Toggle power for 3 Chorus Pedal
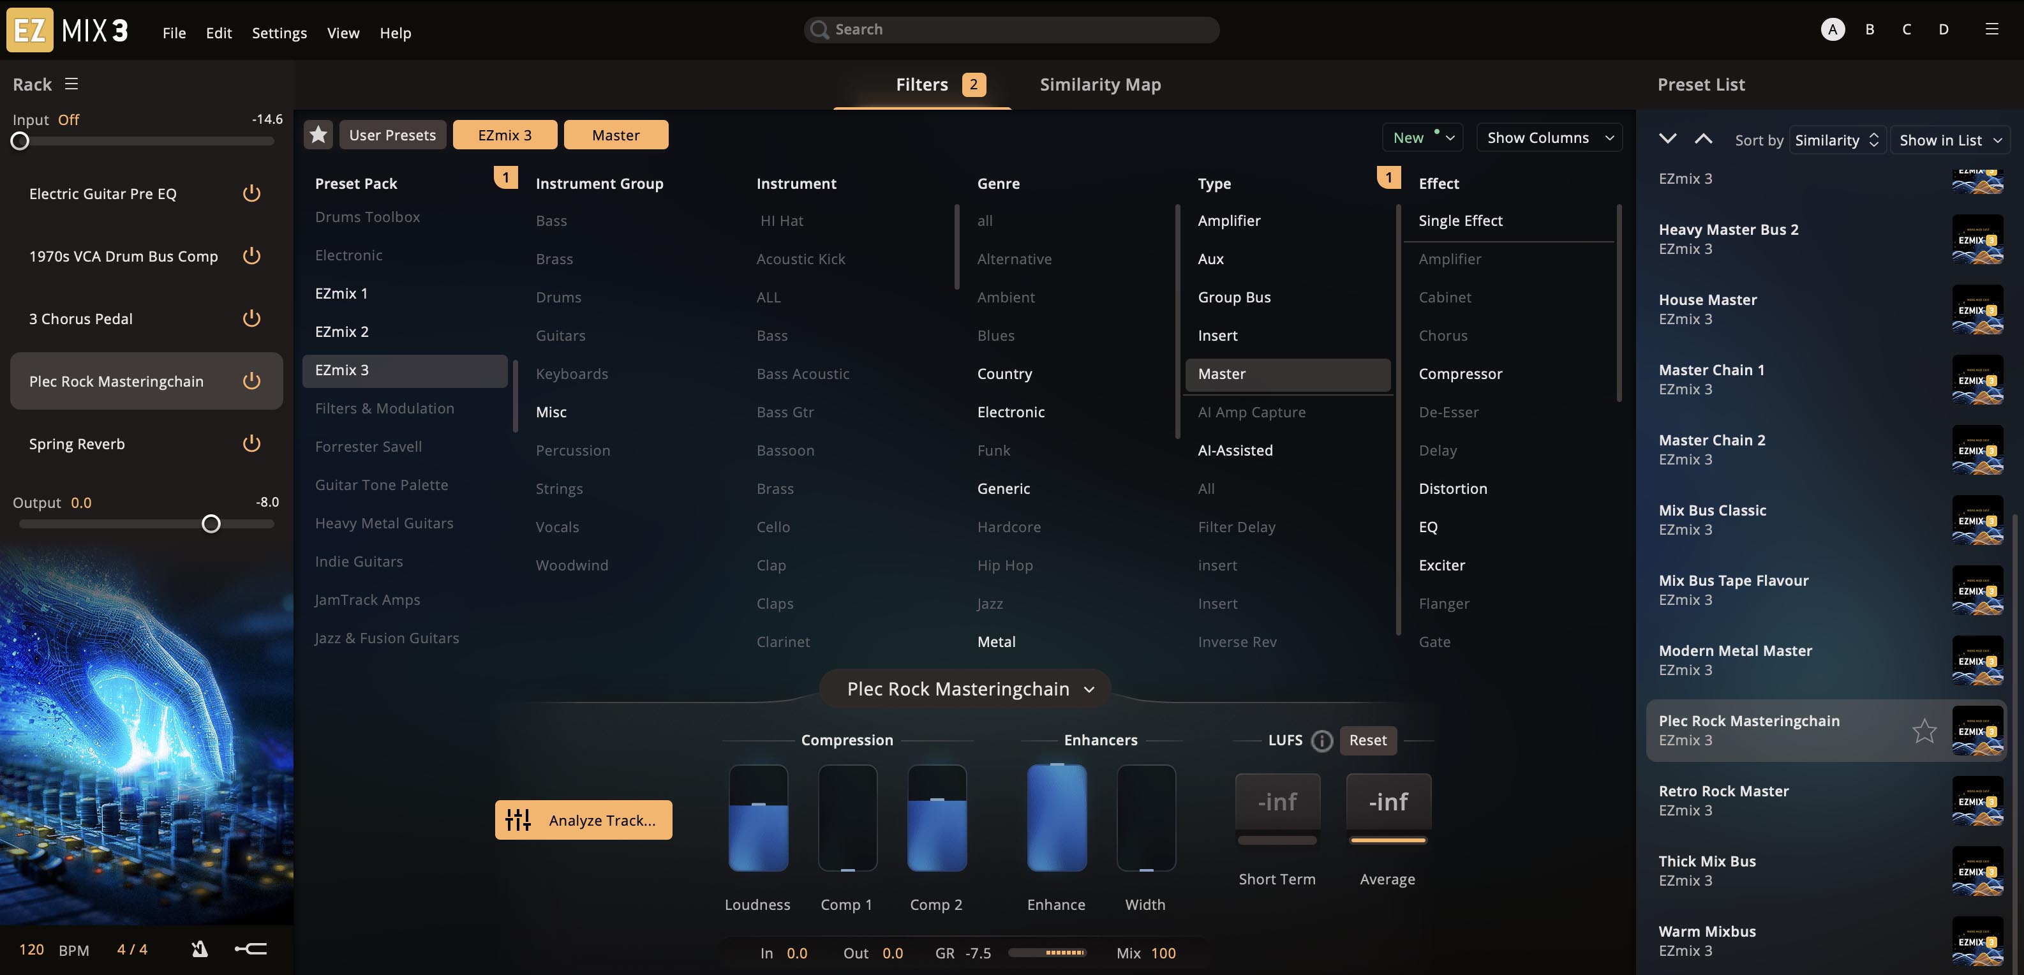2024x975 pixels. pos(251,318)
